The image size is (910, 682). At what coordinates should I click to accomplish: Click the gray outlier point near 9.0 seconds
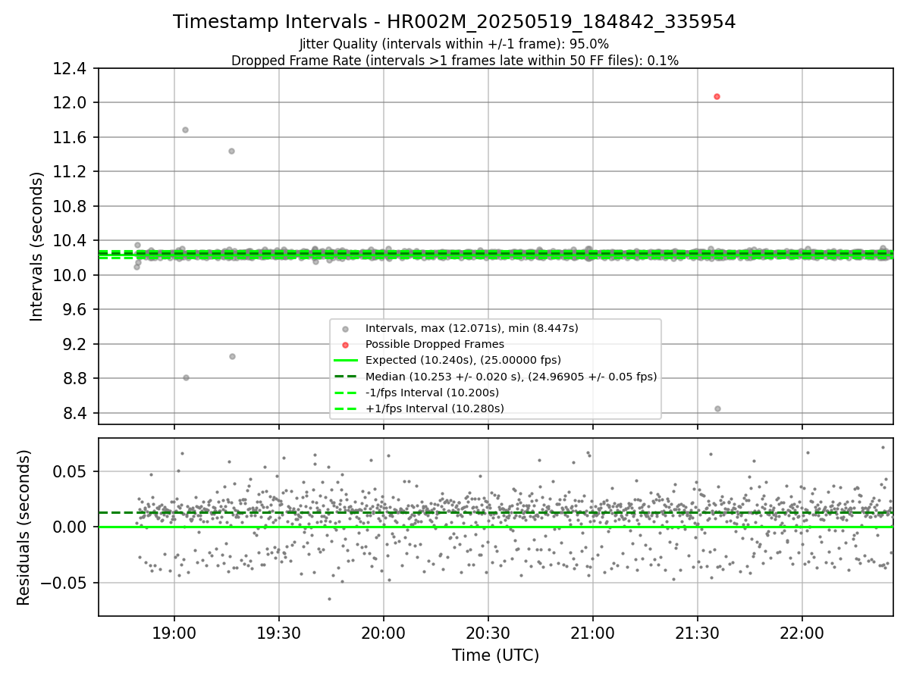(x=232, y=356)
